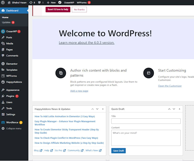Click the Tools wrench icon
This screenshot has width=194, height=161.
pyautogui.click(x=3, y=108)
